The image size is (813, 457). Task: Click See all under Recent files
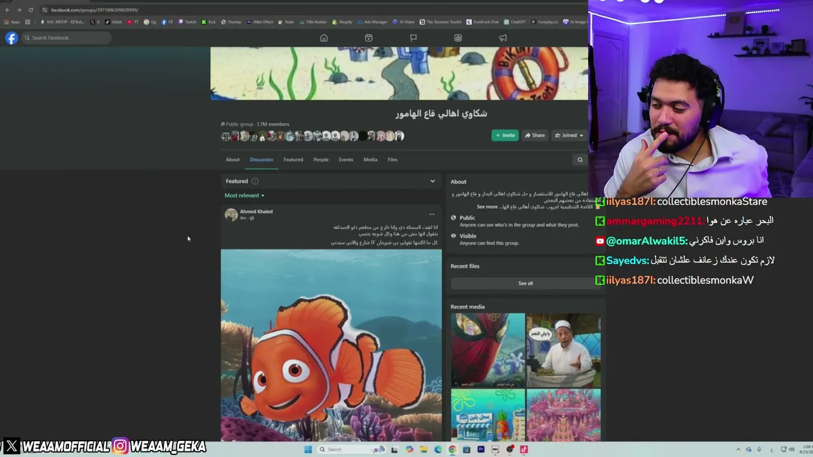pos(525,283)
